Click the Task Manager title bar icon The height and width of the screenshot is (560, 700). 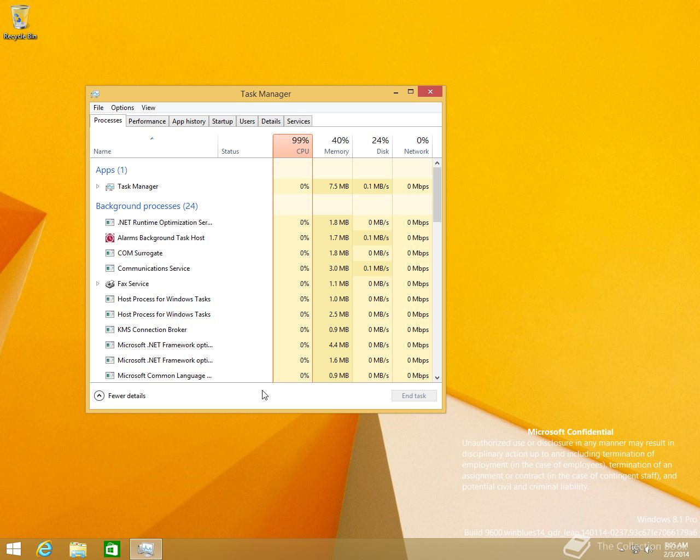95,94
